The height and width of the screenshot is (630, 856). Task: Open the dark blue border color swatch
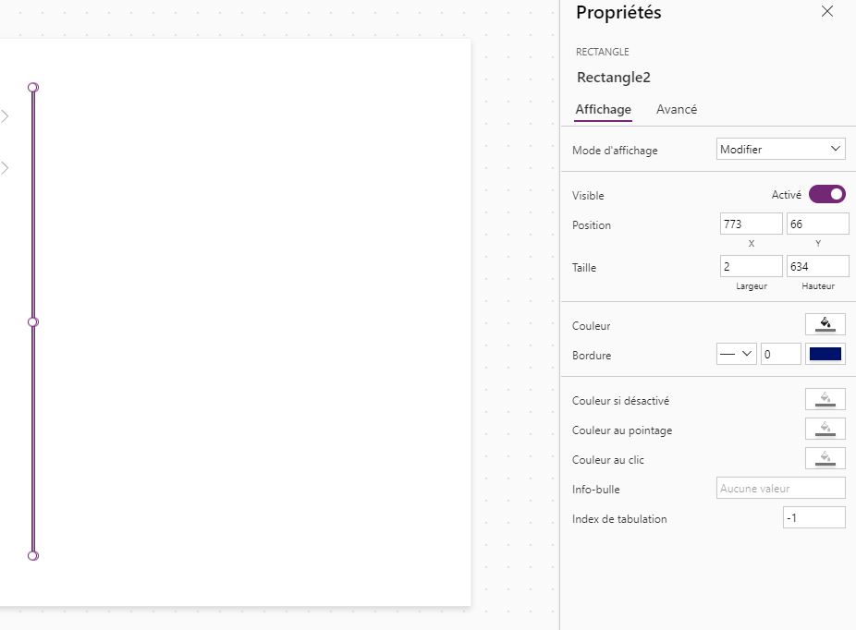click(x=825, y=354)
